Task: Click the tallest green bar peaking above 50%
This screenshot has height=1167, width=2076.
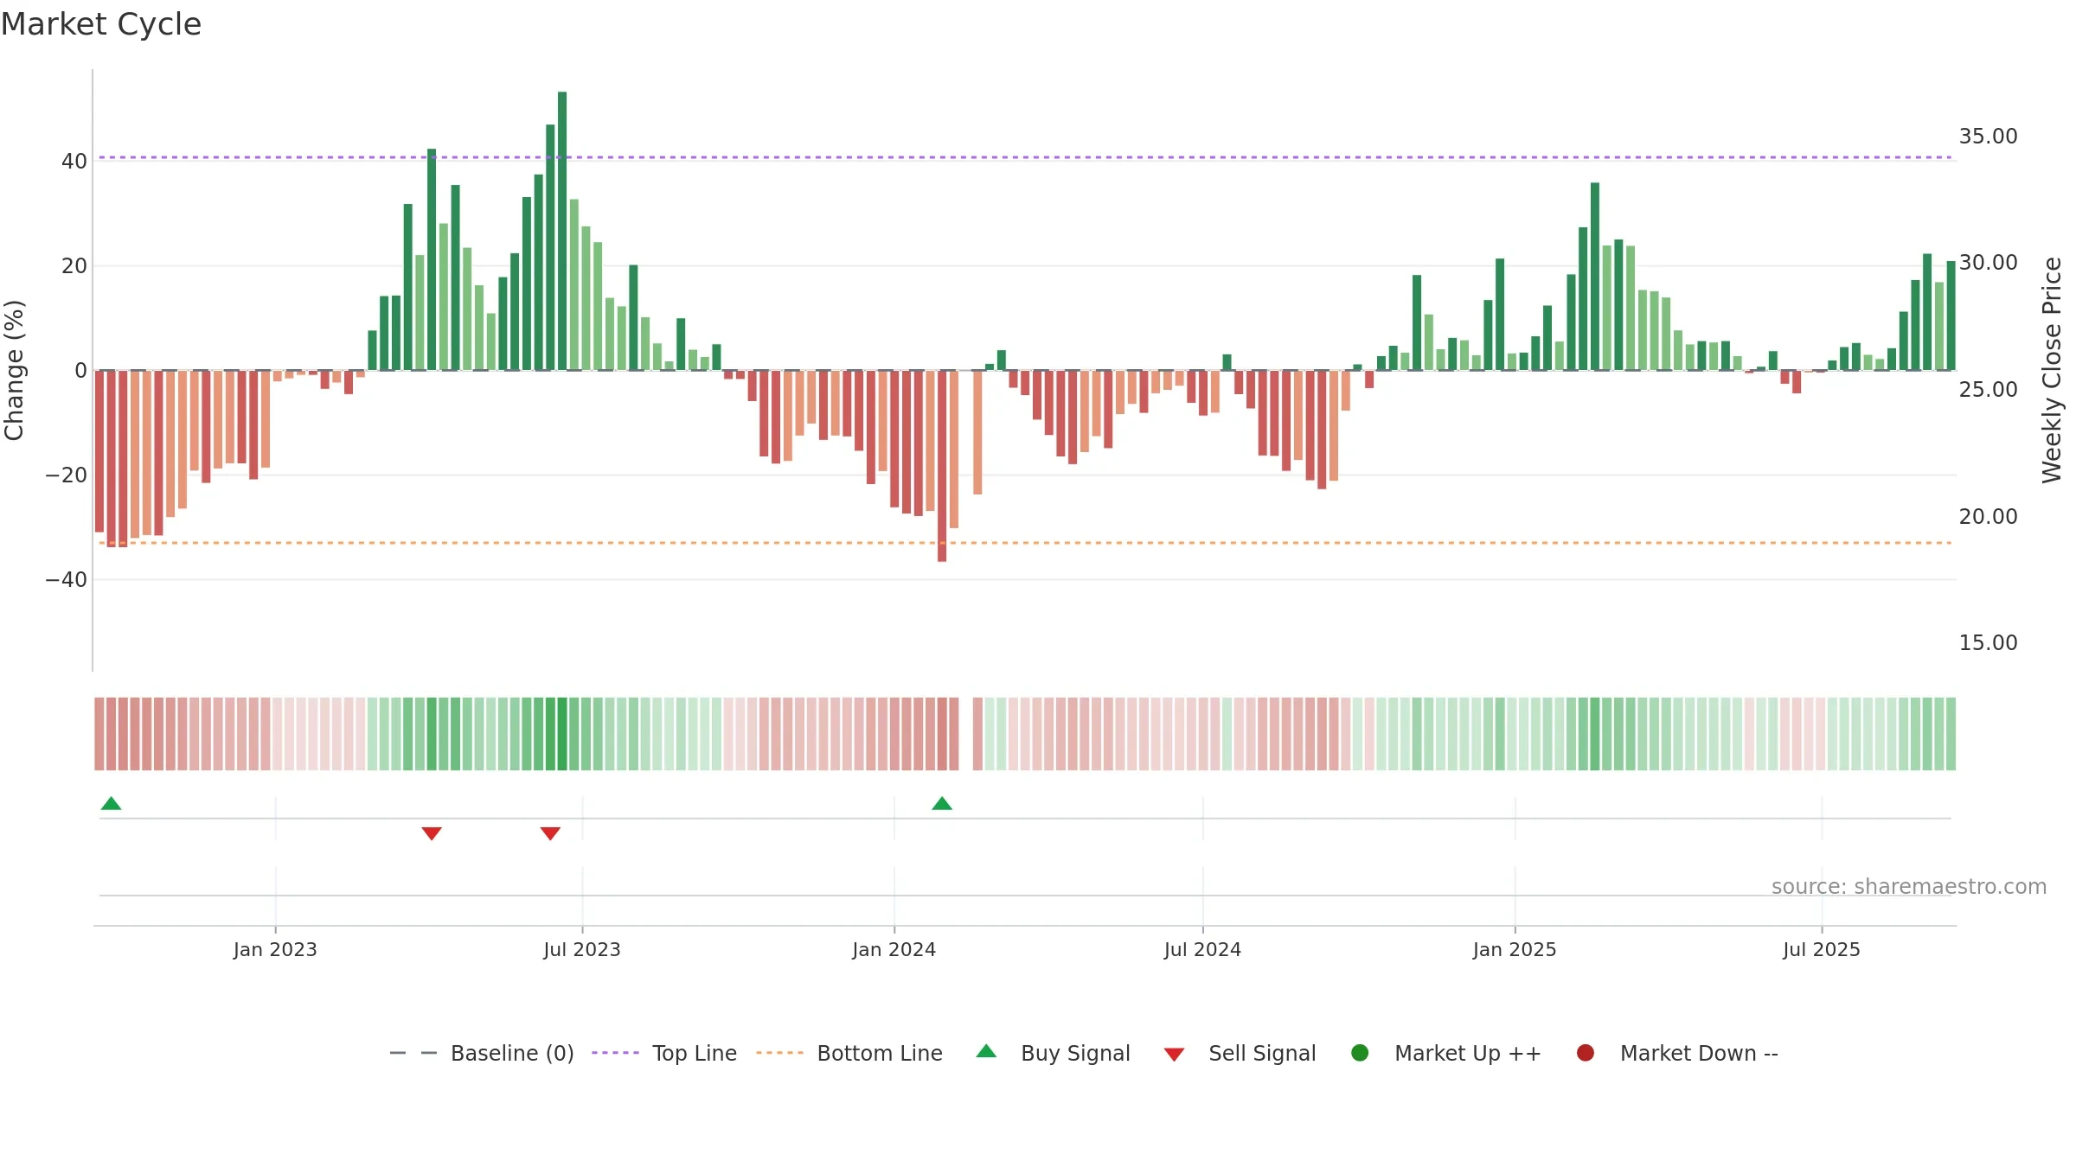Action: 562,231
